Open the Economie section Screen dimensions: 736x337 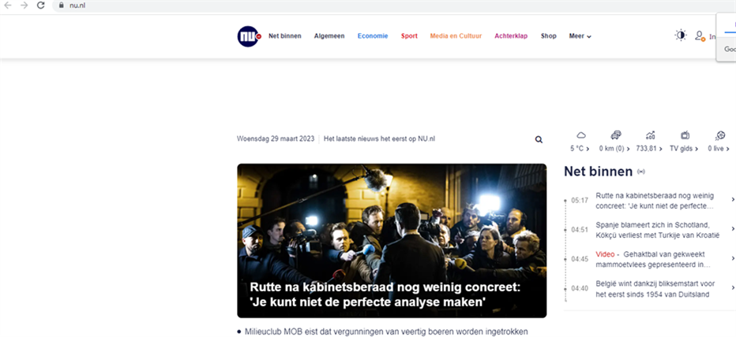coord(373,36)
